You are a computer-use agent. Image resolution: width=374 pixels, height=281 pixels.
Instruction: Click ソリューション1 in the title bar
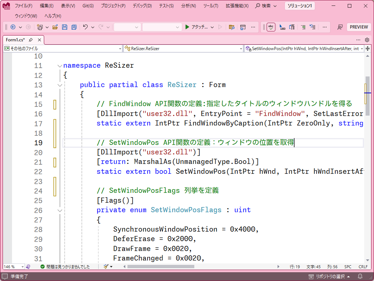[x=299, y=6]
